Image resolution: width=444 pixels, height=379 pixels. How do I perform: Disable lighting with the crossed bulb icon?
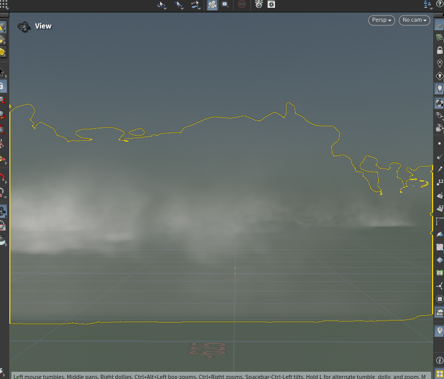439,63
